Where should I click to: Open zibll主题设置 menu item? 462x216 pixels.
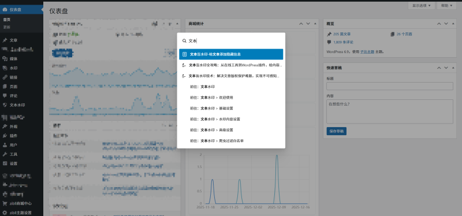tap(21, 213)
